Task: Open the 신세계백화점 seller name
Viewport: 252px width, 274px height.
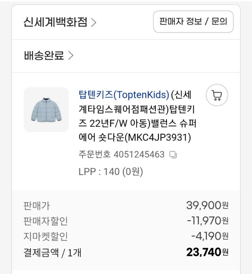Action: (x=55, y=22)
